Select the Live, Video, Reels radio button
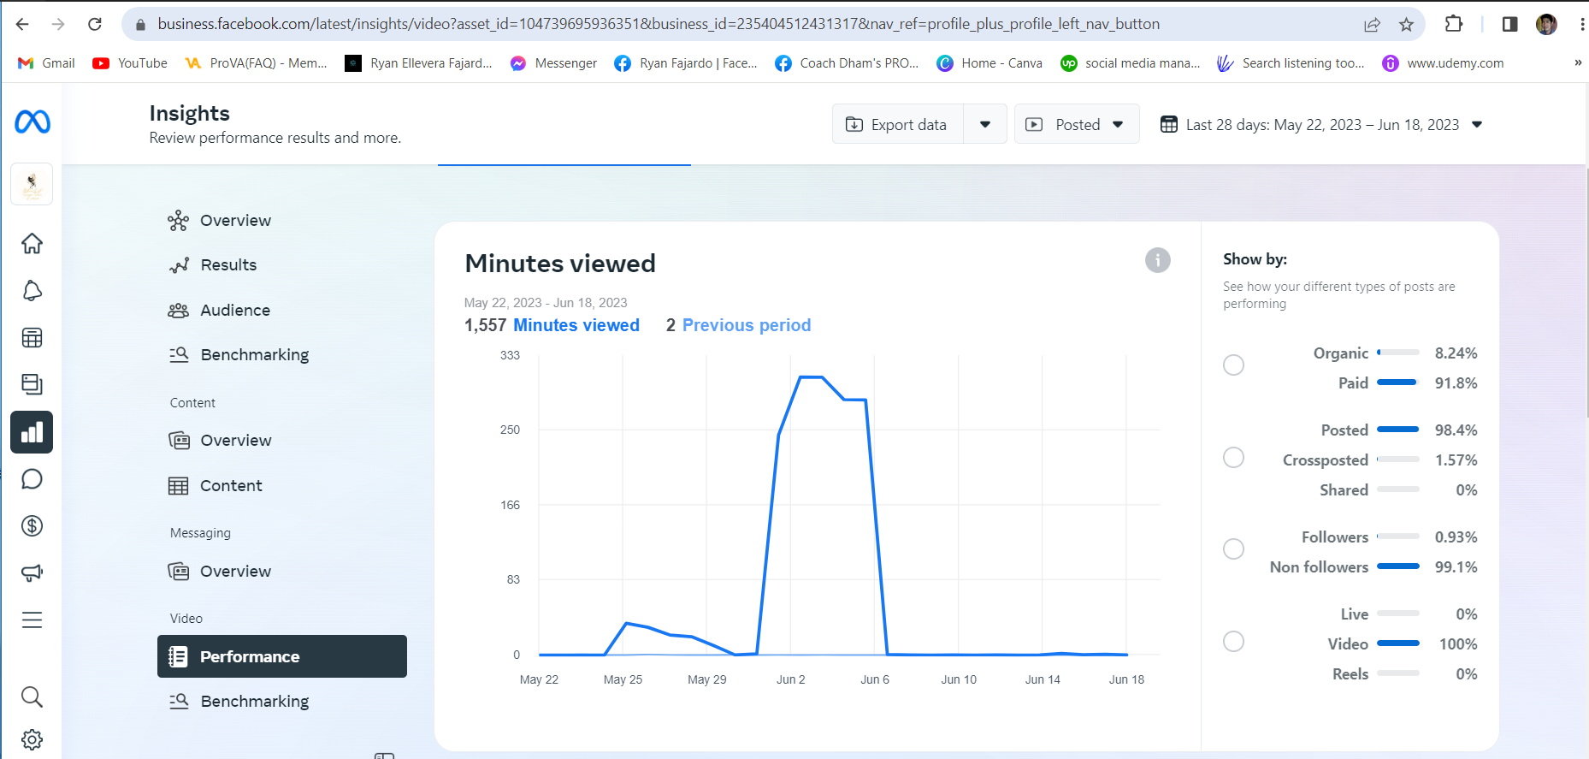This screenshot has width=1589, height=759. (x=1233, y=642)
